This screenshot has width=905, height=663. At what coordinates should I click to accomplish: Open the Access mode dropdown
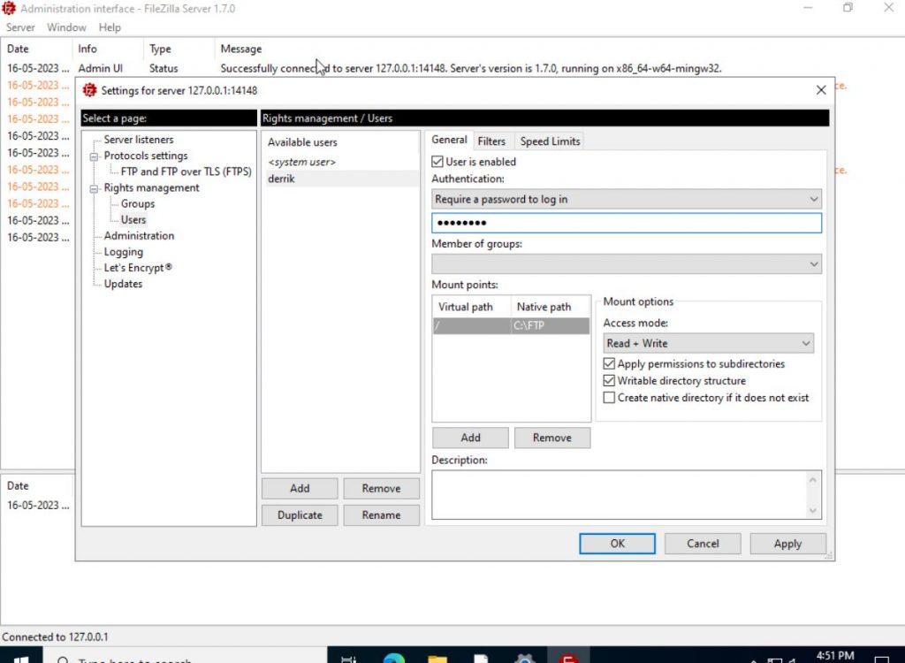(x=708, y=343)
